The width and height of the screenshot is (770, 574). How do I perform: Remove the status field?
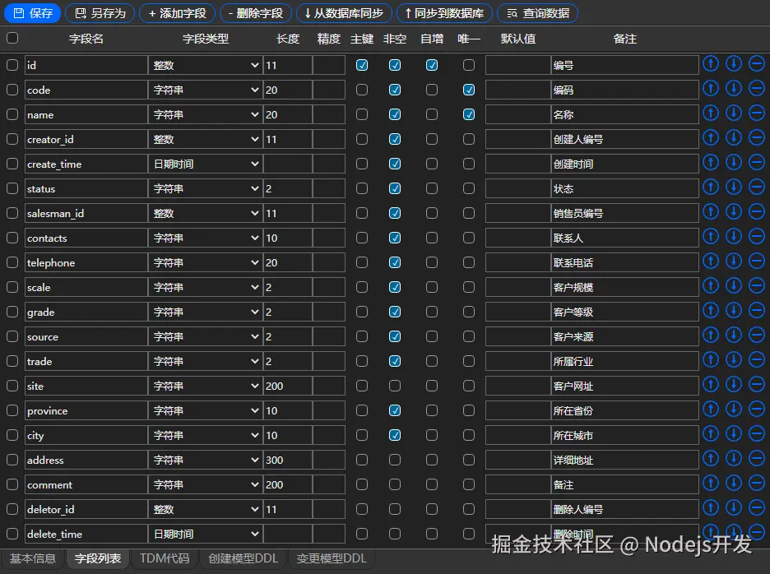756,187
